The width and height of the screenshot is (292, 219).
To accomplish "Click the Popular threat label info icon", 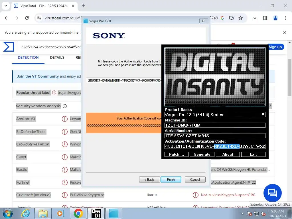I will click(54, 93).
